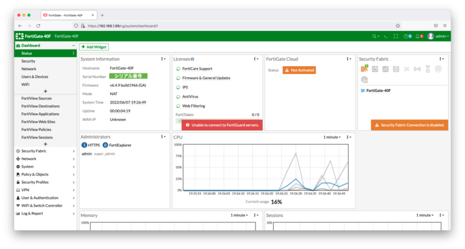
Task: Toggle the fullscreen icon in header
Action: point(395,36)
